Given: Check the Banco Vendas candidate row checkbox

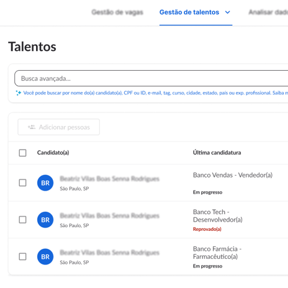Looking at the screenshot, I should pos(22,183).
